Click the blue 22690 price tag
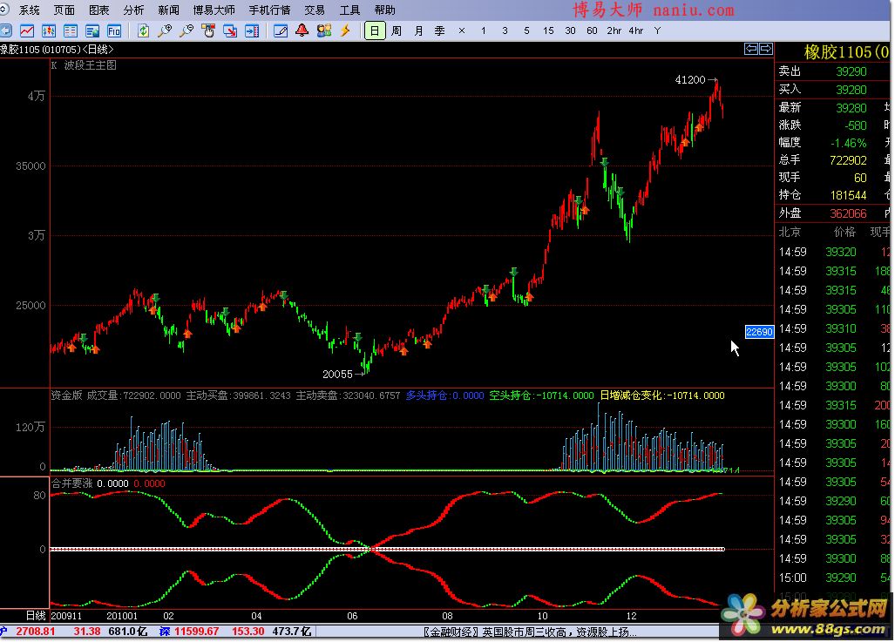This screenshot has height=642, width=895. click(x=759, y=332)
